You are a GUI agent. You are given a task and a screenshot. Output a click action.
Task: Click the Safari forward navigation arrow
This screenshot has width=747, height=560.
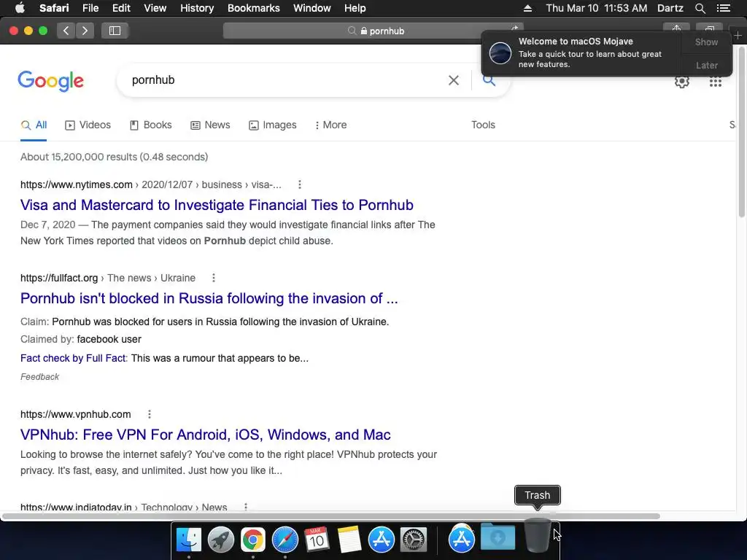(x=85, y=31)
